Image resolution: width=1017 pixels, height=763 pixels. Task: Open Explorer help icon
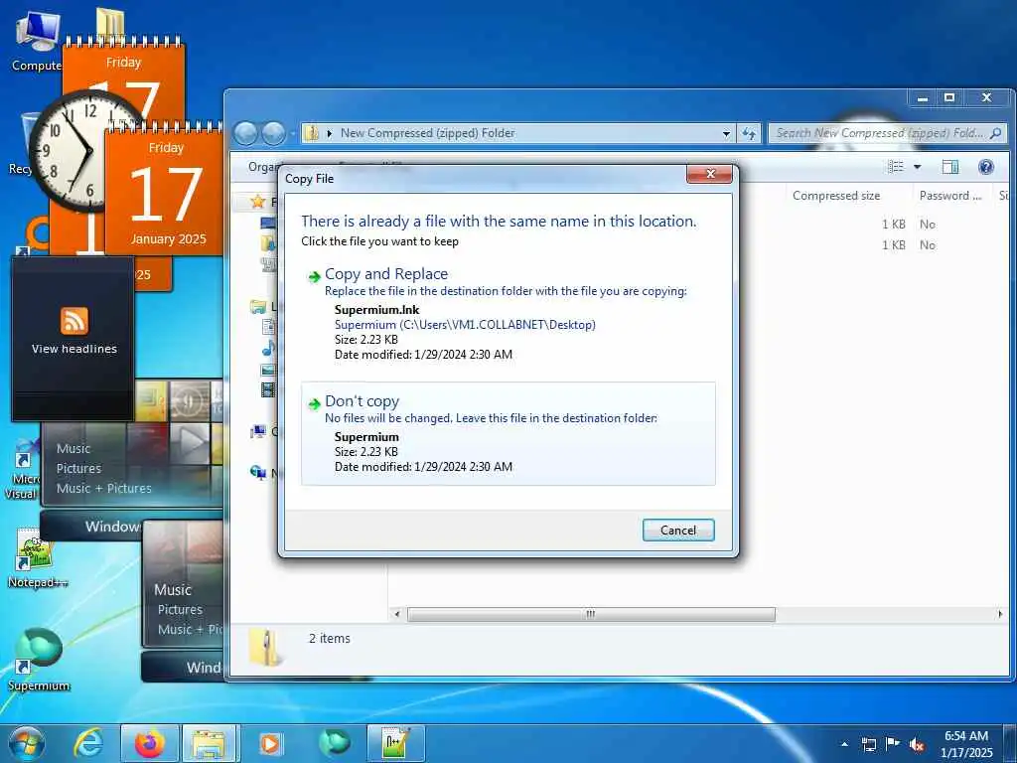(x=986, y=167)
